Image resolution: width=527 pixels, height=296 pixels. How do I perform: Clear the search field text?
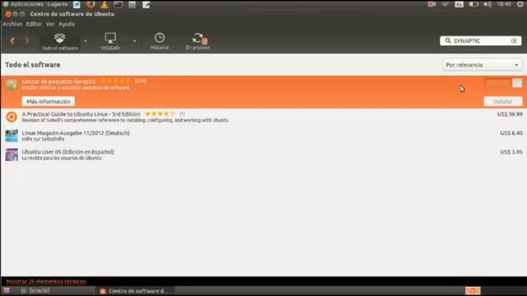[x=514, y=41]
